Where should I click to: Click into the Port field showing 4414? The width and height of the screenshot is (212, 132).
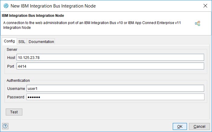[110, 66]
